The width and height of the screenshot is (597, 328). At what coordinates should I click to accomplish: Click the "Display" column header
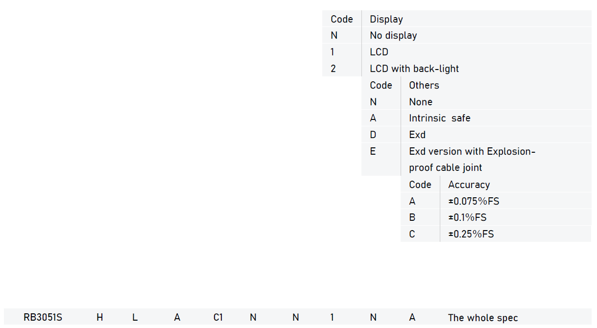click(386, 19)
